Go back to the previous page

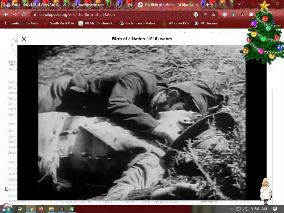pos(6,14)
